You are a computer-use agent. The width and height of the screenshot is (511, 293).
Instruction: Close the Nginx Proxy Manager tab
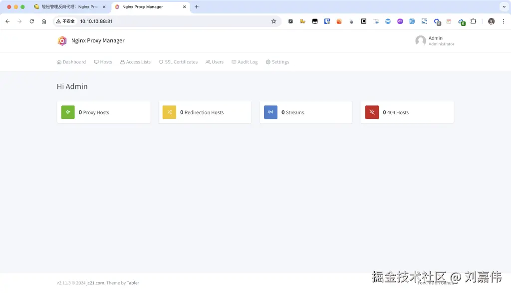click(184, 6)
